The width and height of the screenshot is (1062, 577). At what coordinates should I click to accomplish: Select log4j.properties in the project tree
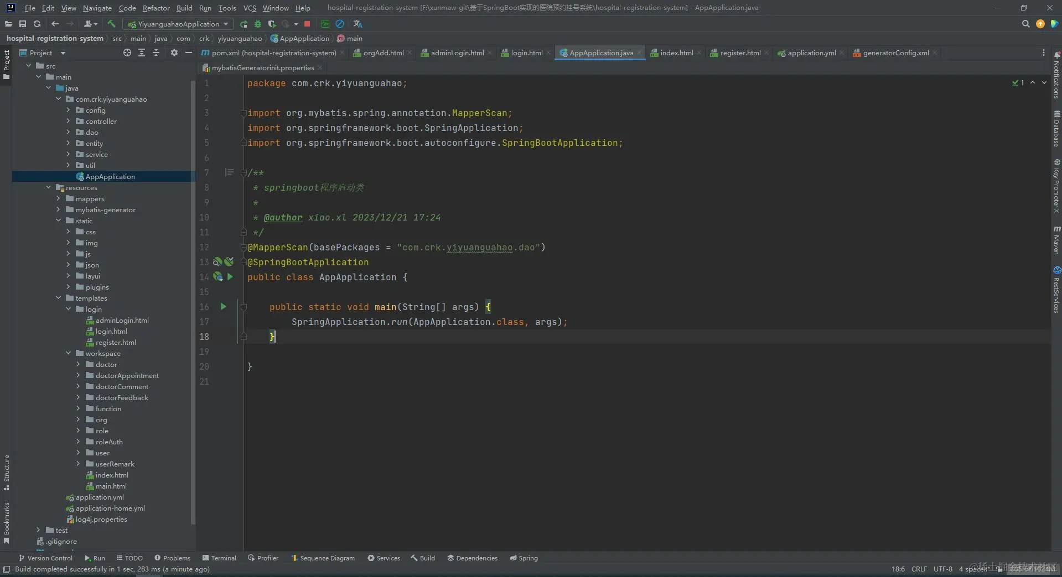tap(101, 519)
